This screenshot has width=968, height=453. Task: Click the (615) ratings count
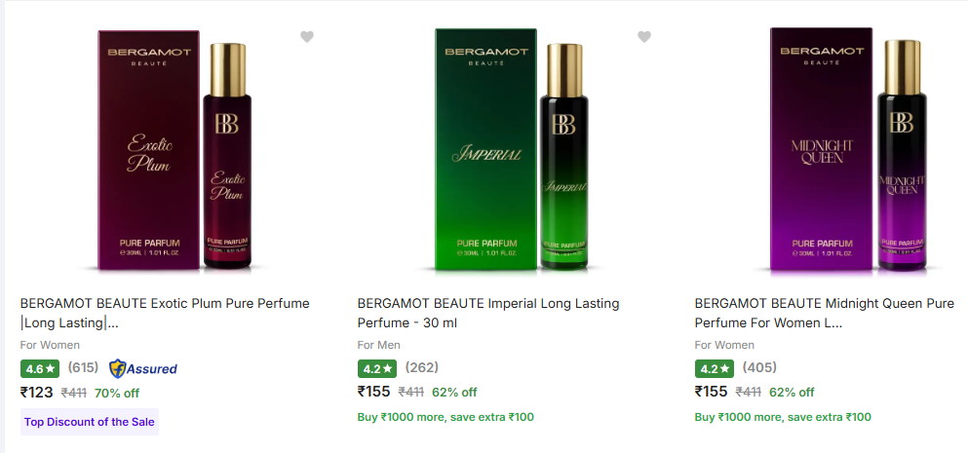pyautogui.click(x=84, y=367)
